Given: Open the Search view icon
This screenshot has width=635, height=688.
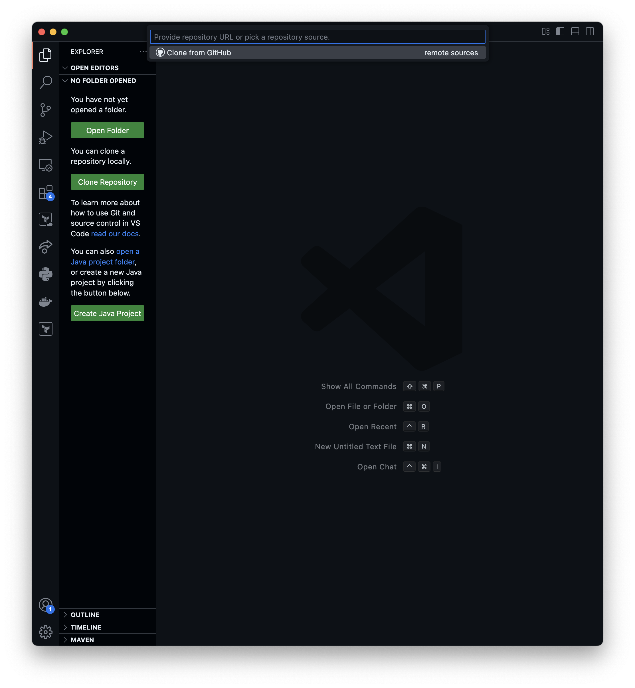Looking at the screenshot, I should pyautogui.click(x=45, y=82).
